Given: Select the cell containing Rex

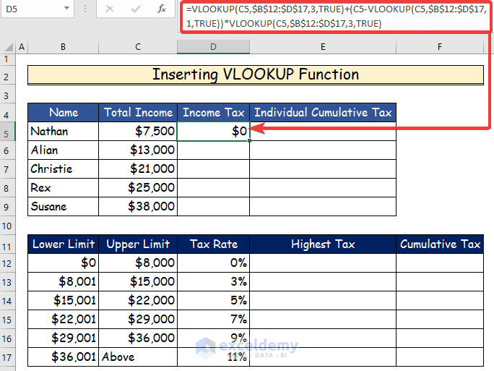Looking at the screenshot, I should point(63,188).
